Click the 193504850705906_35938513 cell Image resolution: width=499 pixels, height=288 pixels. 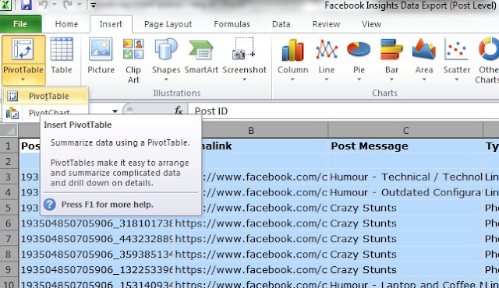(x=97, y=255)
